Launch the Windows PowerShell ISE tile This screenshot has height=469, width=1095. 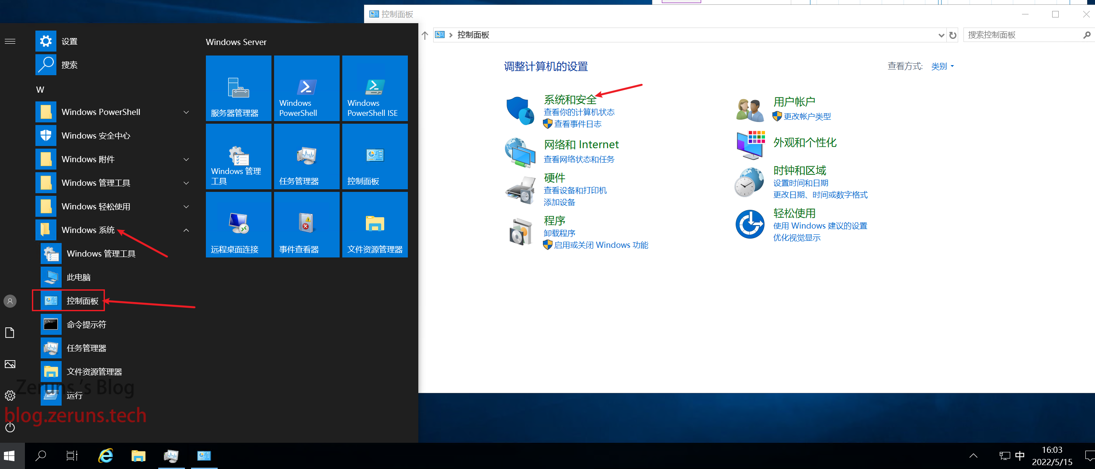point(375,88)
